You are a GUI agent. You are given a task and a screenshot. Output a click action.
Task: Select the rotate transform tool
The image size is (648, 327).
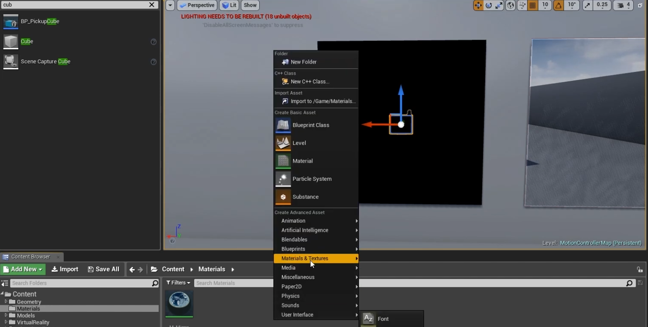489,5
